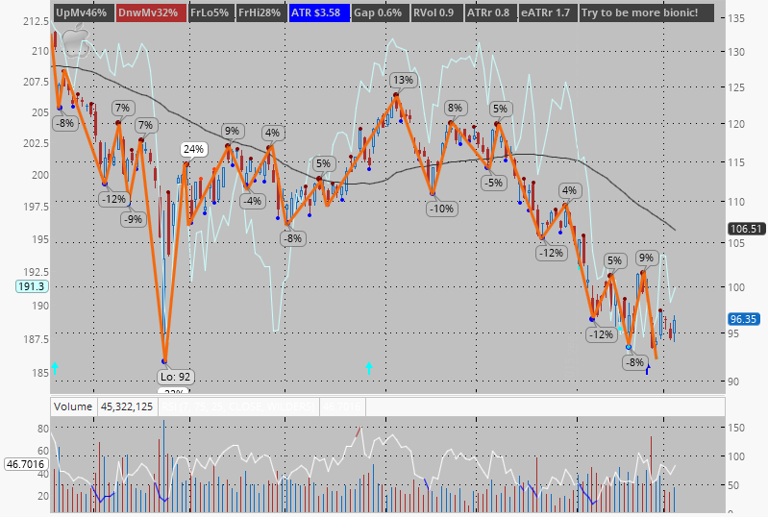Select the blue ATR $3.58 label
This screenshot has height=517, width=768.
coord(317,13)
